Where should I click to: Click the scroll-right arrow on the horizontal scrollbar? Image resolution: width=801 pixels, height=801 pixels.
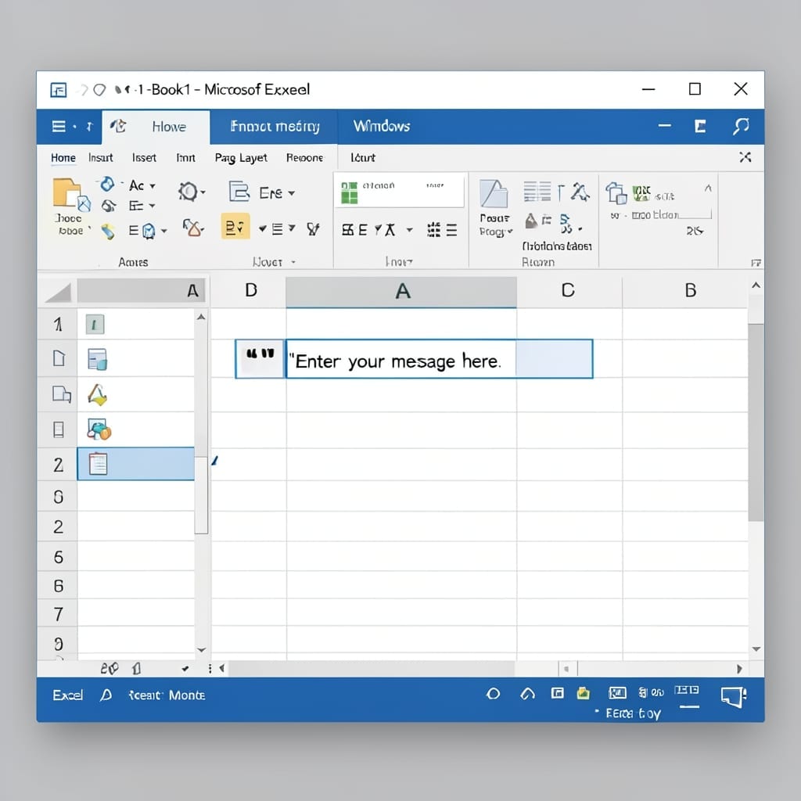739,669
